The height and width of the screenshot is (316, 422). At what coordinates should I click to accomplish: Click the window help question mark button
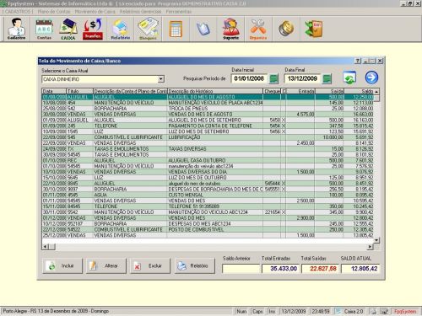point(358,61)
